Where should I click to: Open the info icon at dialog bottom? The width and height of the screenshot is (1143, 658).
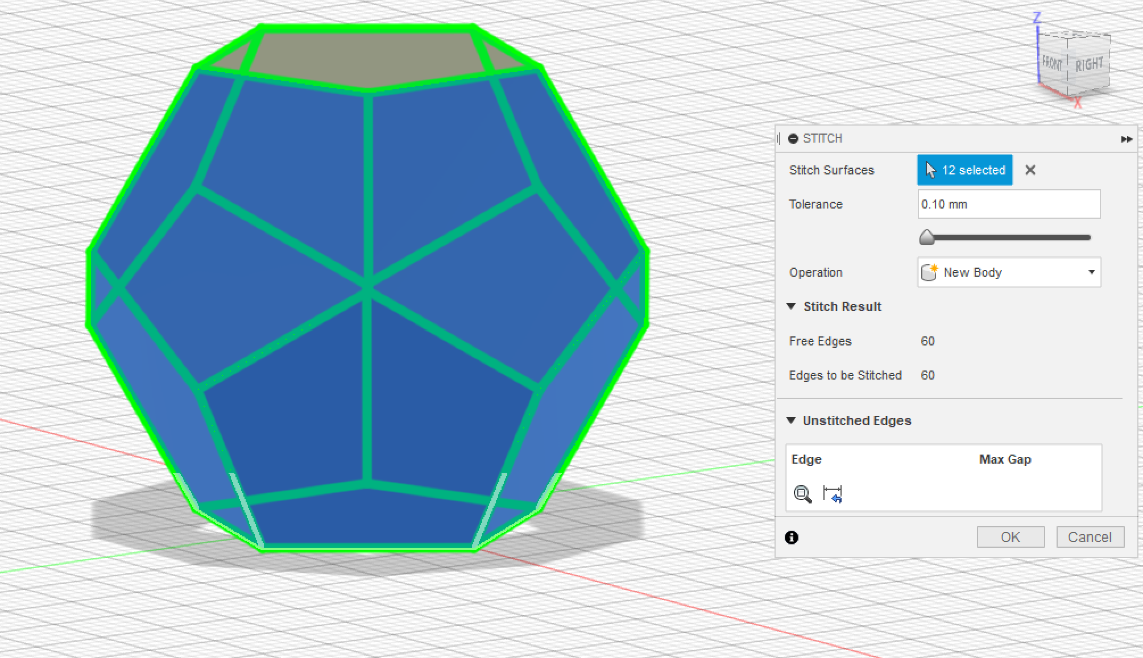pyautogui.click(x=792, y=538)
